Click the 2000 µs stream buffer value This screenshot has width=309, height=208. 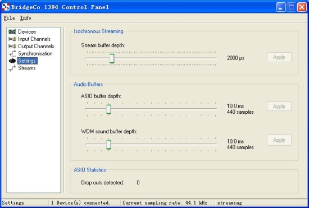[x=235, y=58]
